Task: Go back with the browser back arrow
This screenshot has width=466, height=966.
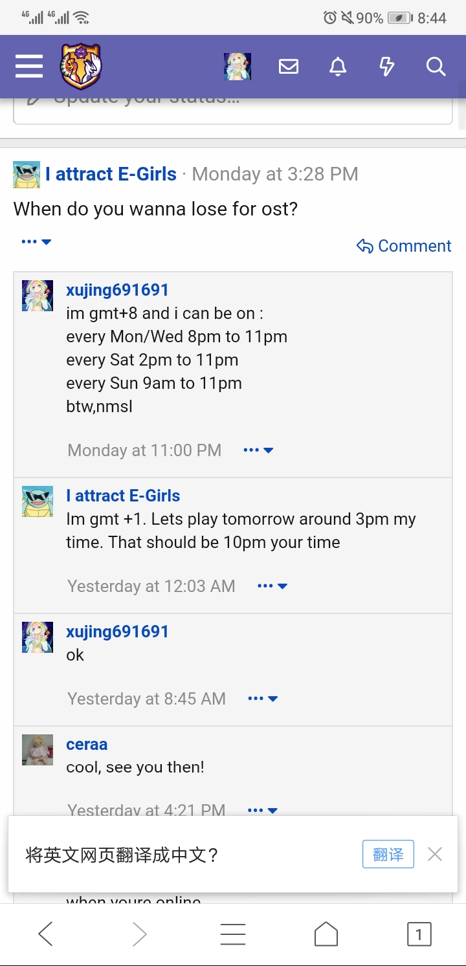Action: (x=45, y=934)
